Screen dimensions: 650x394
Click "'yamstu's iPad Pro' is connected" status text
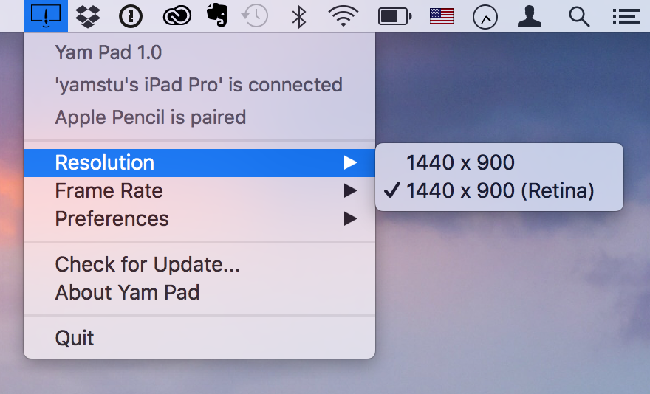[199, 85]
